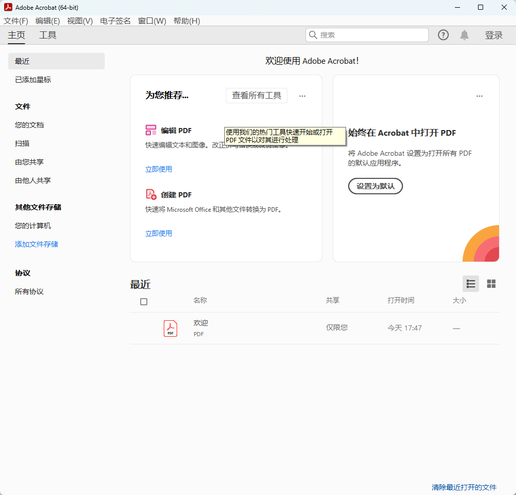
Task: Click 立即使用 under 编辑 PDF
Action: (159, 169)
